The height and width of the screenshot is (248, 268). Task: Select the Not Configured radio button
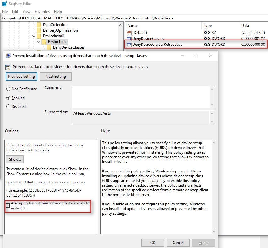[x=8, y=89]
